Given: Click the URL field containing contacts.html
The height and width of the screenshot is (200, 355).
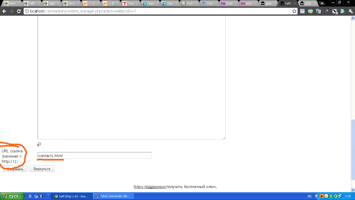Looking at the screenshot, I should (95, 156).
